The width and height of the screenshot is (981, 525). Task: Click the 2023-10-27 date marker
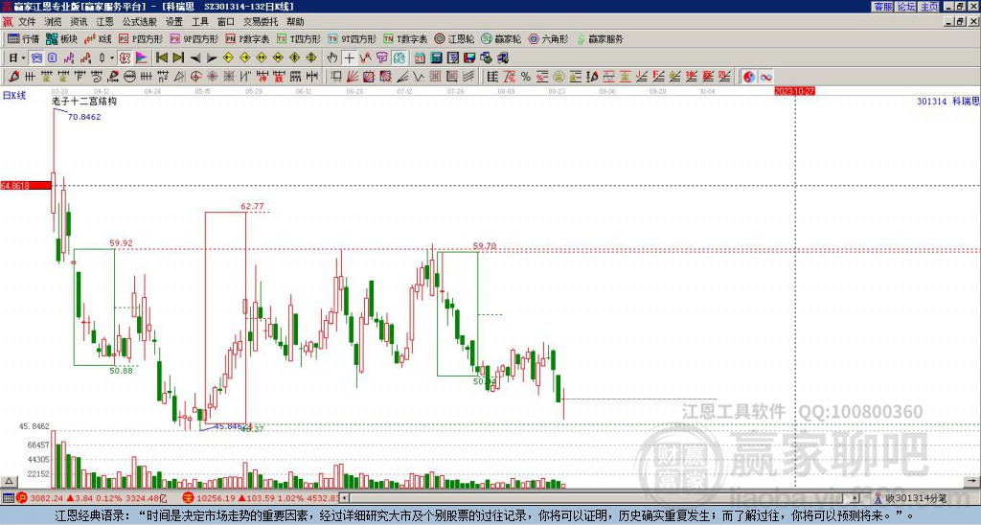pyautogui.click(x=794, y=91)
